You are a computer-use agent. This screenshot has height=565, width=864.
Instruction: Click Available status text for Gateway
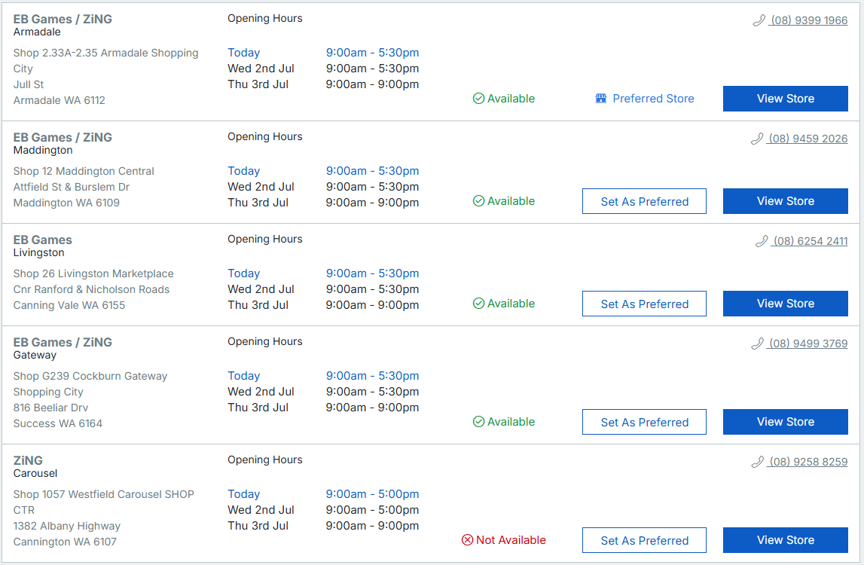(x=511, y=422)
